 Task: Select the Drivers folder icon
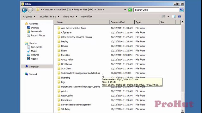coord(59,46)
